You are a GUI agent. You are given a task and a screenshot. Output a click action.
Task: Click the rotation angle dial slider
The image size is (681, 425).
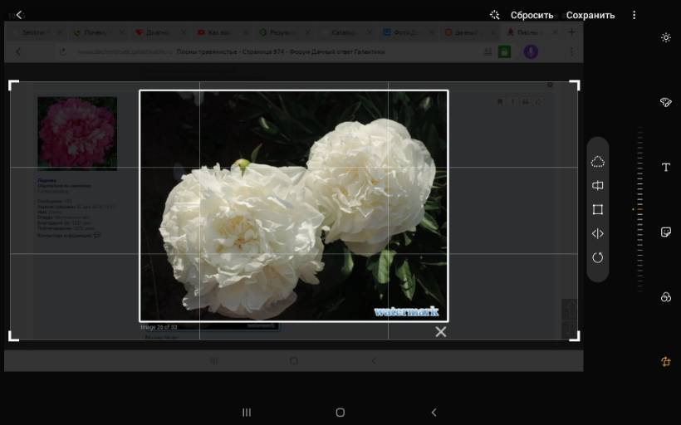pyautogui.click(x=639, y=209)
